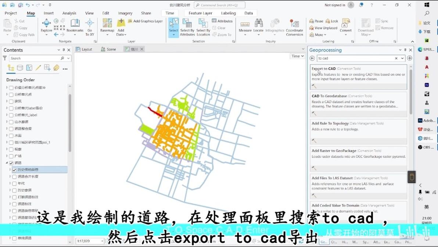Click the Locate binoculars icon

pos(258,23)
